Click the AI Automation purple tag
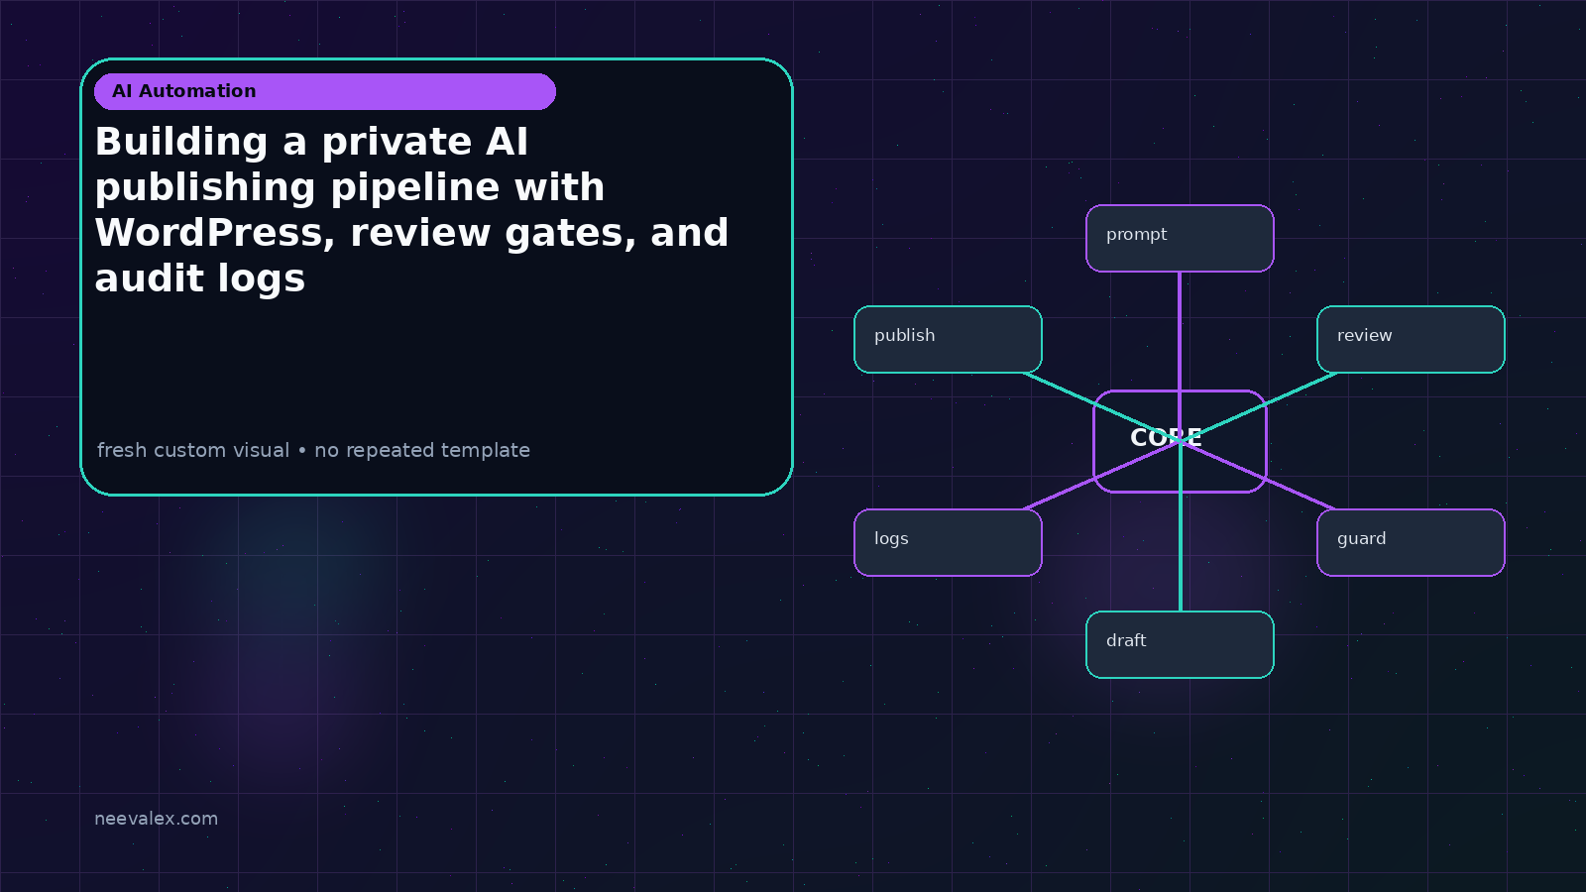This screenshot has height=892, width=1586. (x=325, y=91)
